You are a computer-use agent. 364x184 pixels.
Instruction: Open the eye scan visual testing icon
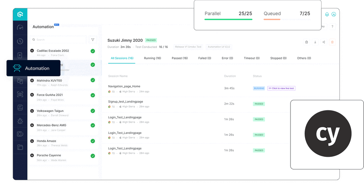coord(20,94)
